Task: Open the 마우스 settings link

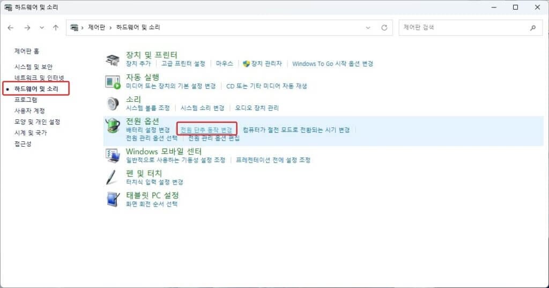Action: pyautogui.click(x=225, y=64)
